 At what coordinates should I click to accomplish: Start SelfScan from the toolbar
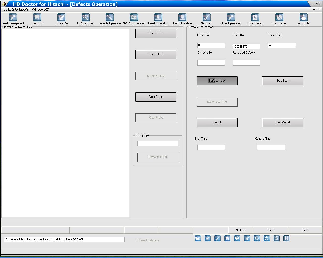[207, 19]
